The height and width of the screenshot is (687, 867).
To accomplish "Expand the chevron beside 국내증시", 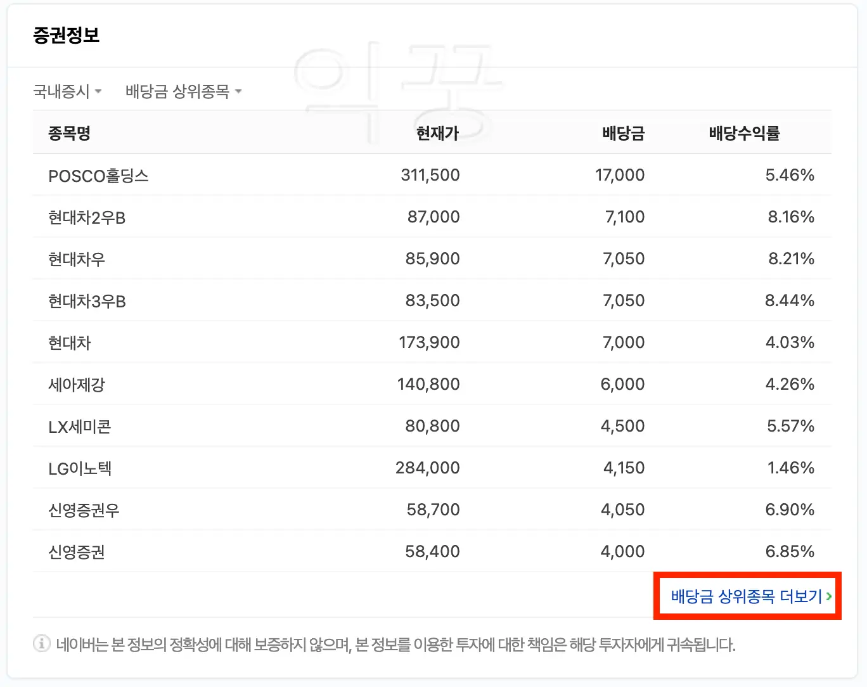I will click(99, 92).
